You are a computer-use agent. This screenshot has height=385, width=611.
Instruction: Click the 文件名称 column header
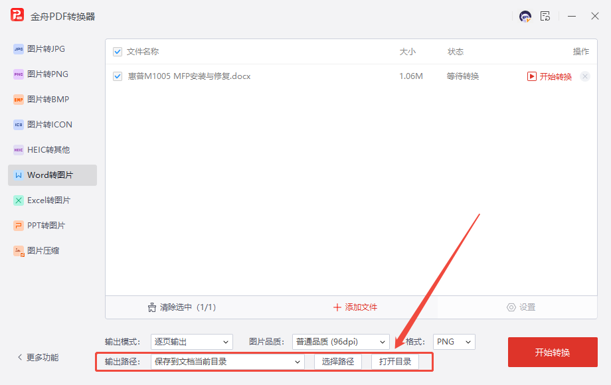[x=143, y=52]
